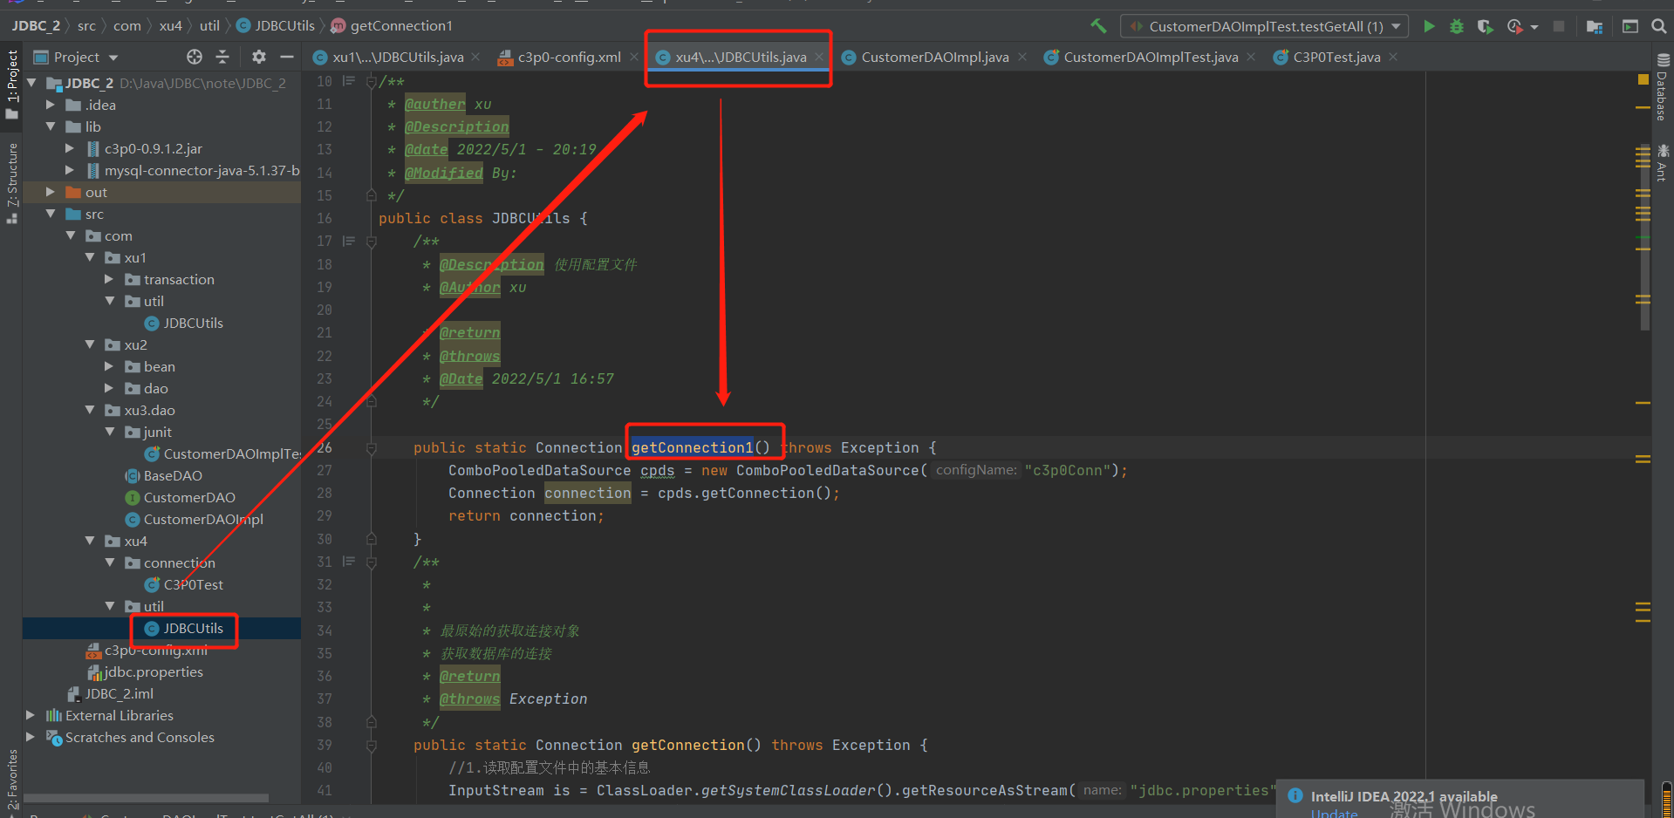The image size is (1674, 818).
Task: Expand External Libraries node
Action: click(x=31, y=715)
